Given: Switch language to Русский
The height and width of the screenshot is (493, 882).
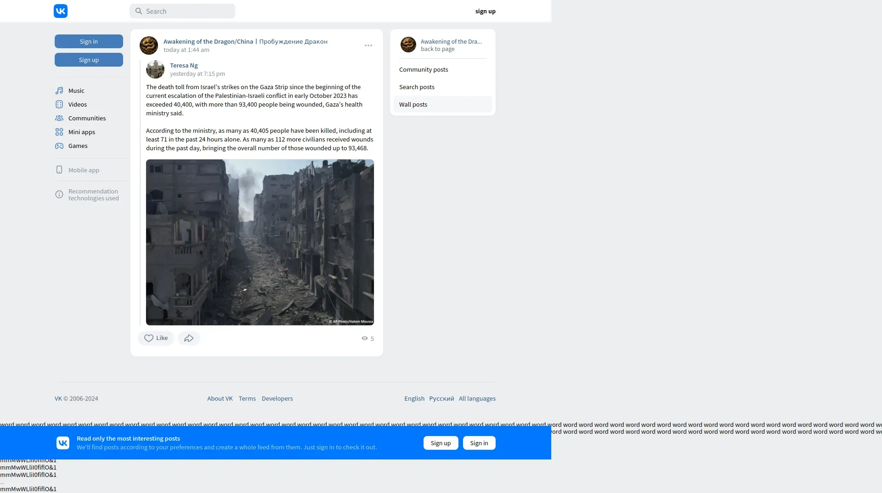Looking at the screenshot, I should tap(441, 399).
